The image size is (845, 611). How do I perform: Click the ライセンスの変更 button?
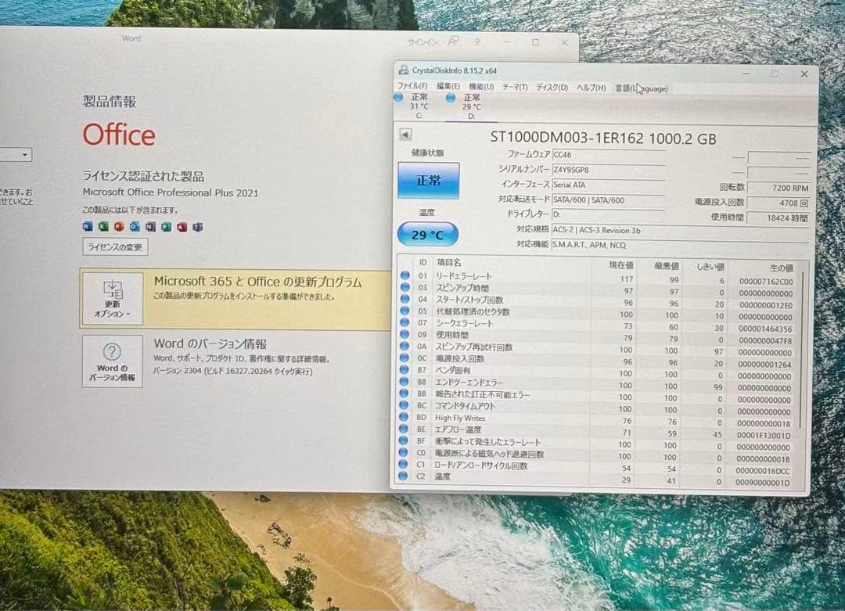tap(115, 247)
